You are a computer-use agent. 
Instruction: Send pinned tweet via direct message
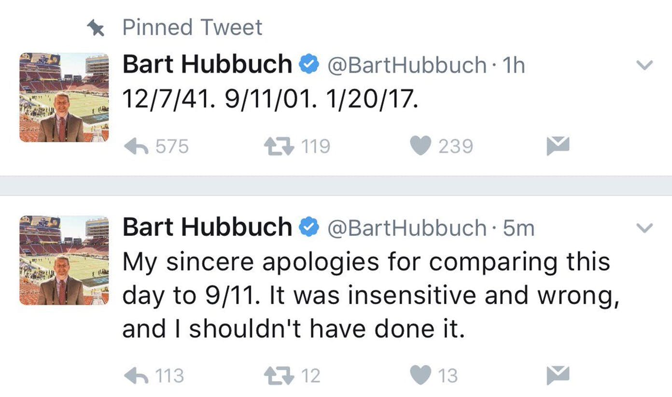558,146
